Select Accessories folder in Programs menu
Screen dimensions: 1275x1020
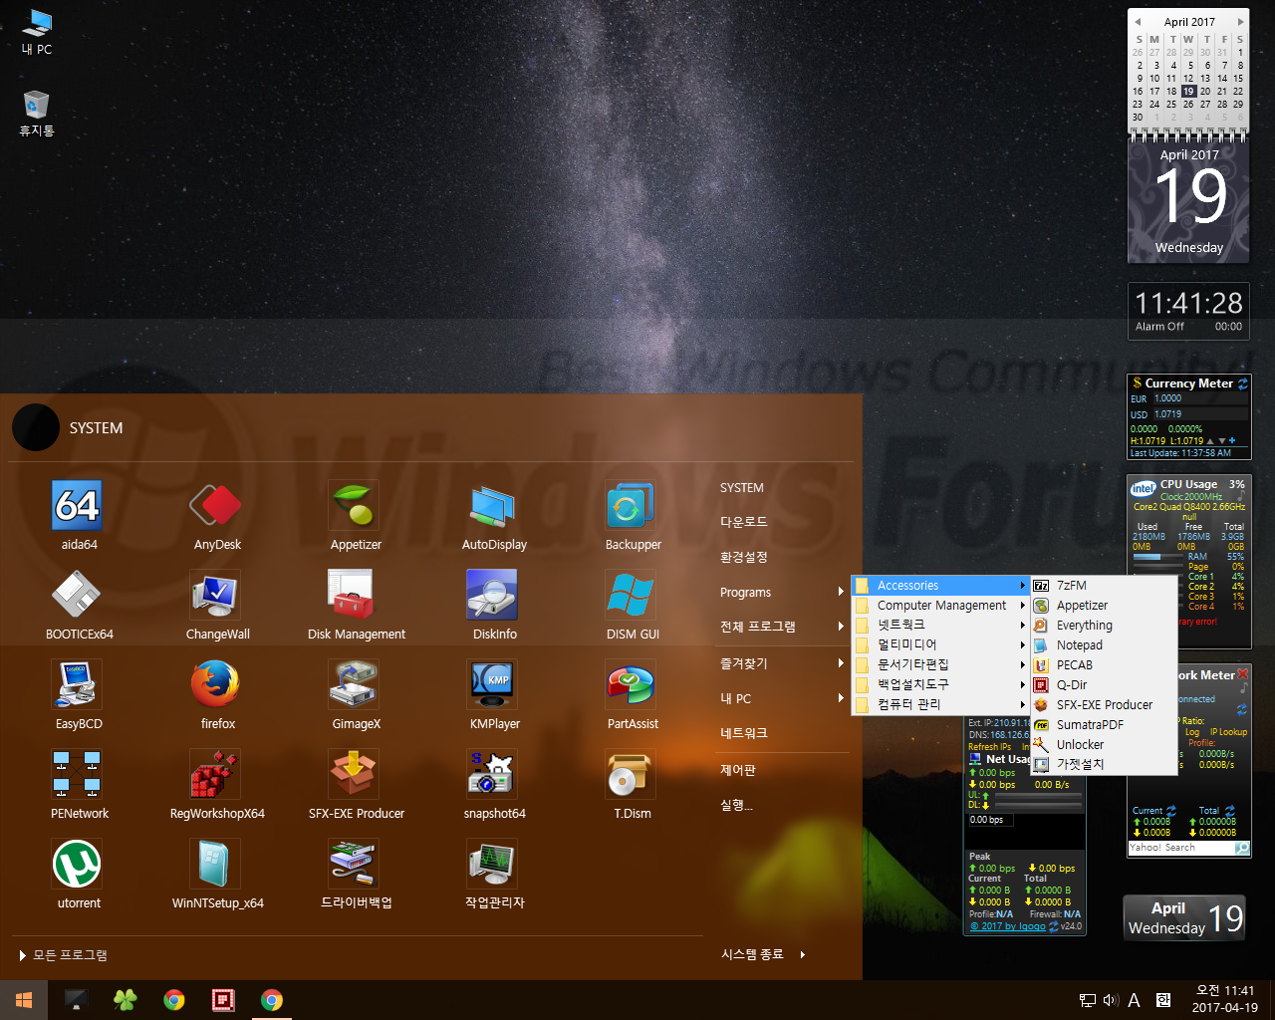940,586
